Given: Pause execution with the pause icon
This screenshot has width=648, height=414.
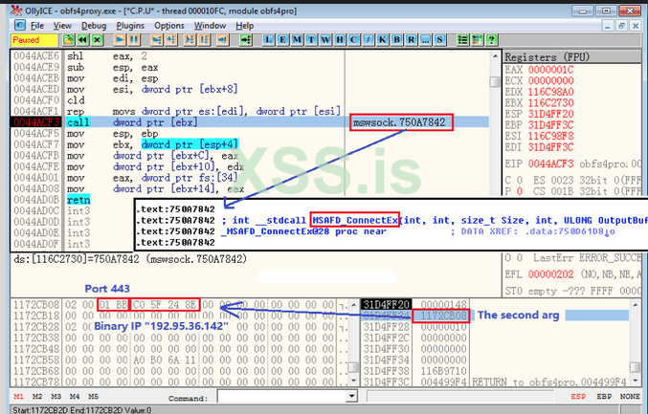Looking at the screenshot, I should [x=134, y=40].
